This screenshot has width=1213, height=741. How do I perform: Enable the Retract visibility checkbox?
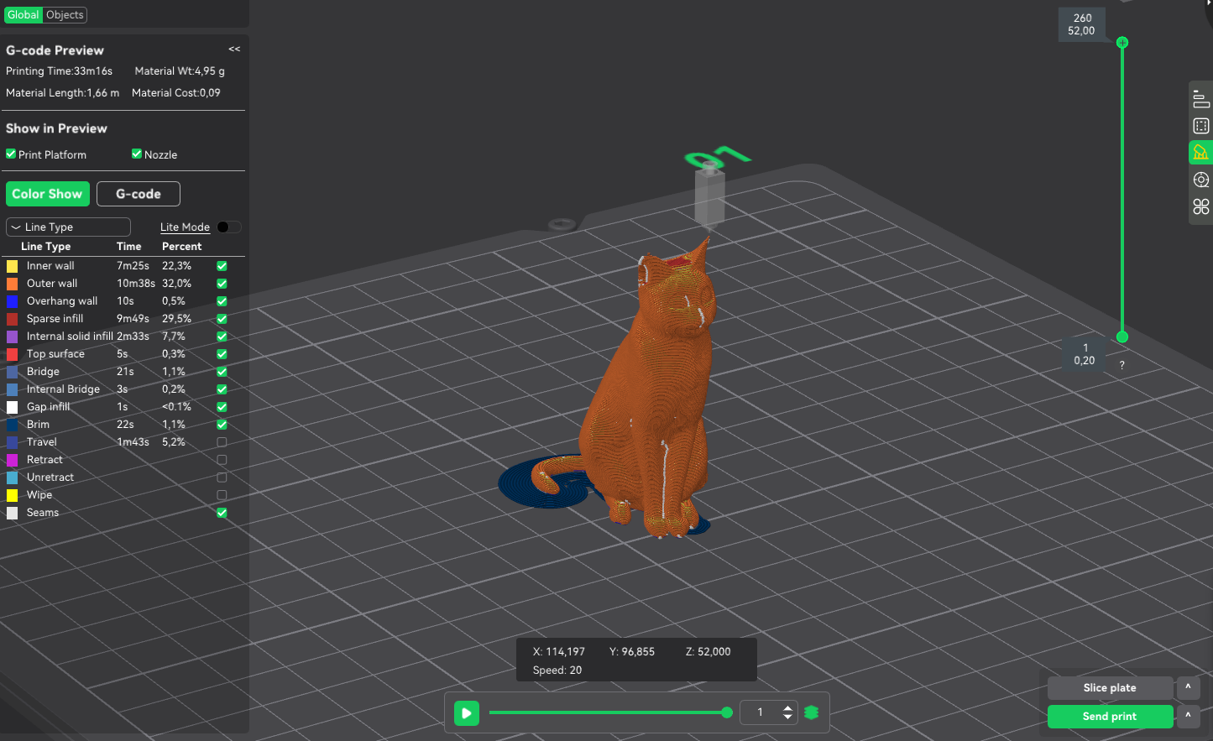point(222,460)
